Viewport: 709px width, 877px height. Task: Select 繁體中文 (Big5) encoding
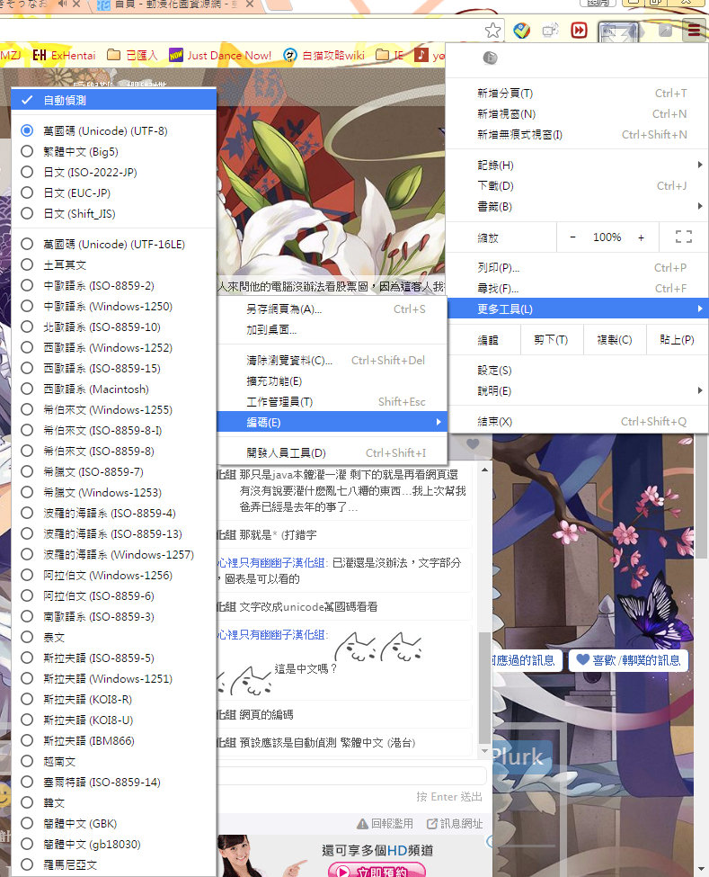point(113,152)
